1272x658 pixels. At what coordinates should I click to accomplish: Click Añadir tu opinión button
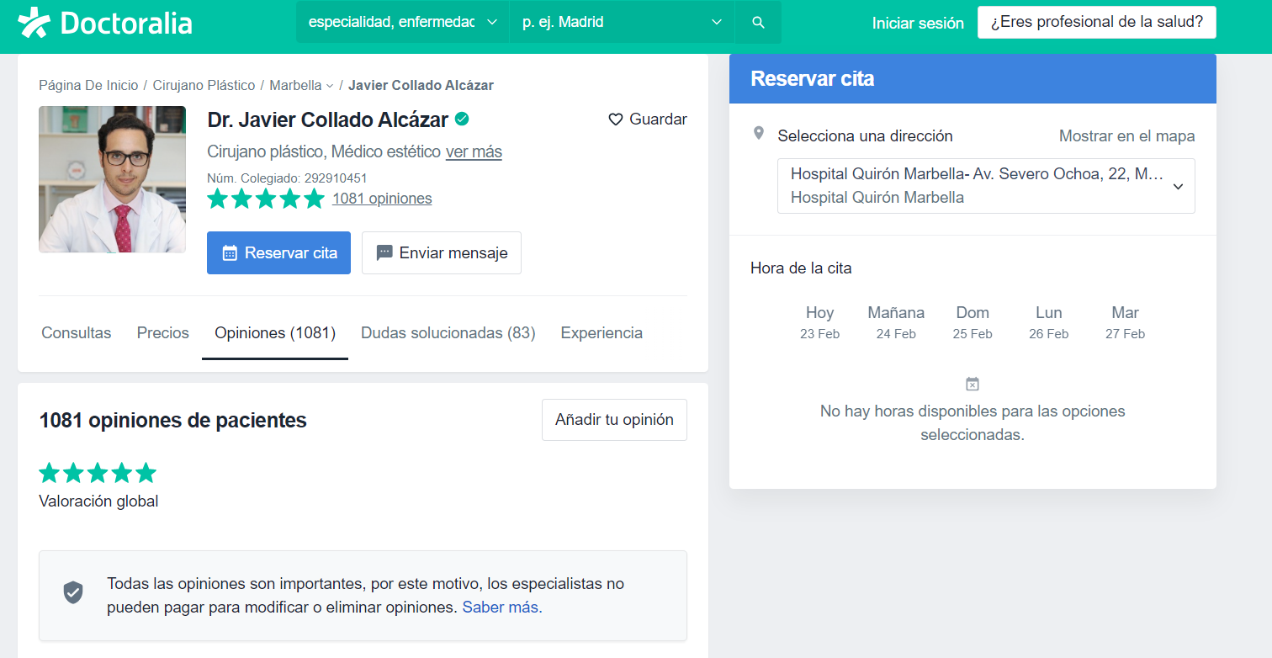click(614, 420)
